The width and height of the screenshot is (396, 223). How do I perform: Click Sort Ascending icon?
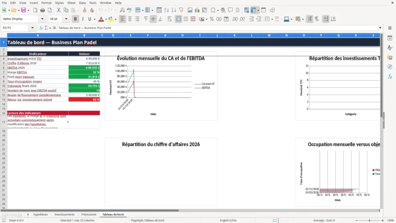[166, 10]
